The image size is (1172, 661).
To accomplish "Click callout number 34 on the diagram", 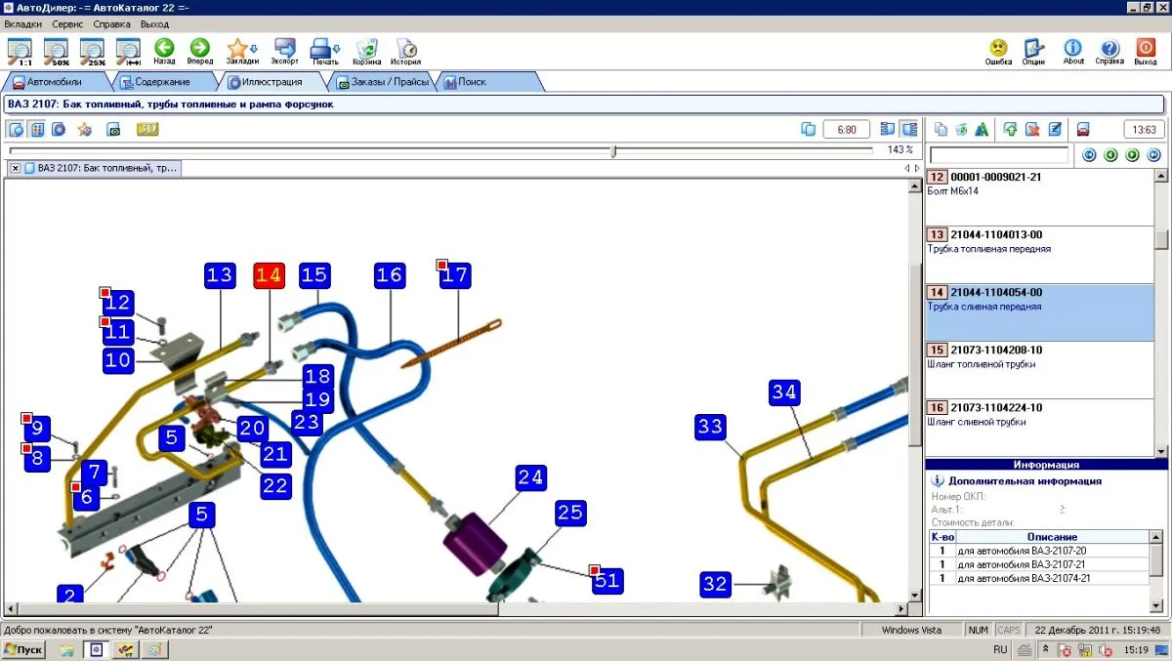I will [784, 392].
